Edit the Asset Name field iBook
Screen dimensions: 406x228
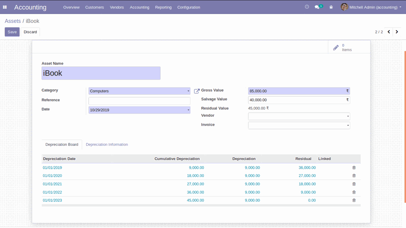[x=101, y=73]
